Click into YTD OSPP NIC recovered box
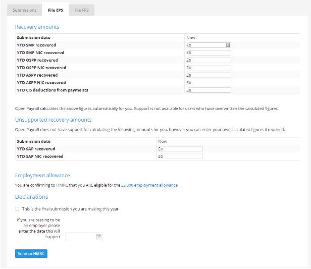Image resolution: width=311 pixels, height=269 pixels. click(208, 68)
